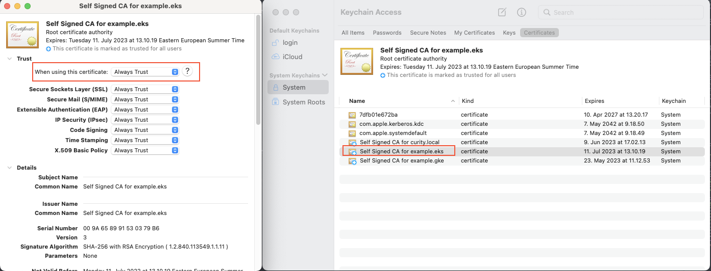Open the Secure Sockets Layer (SSL) dropdown
The width and height of the screenshot is (711, 271).
pos(145,89)
